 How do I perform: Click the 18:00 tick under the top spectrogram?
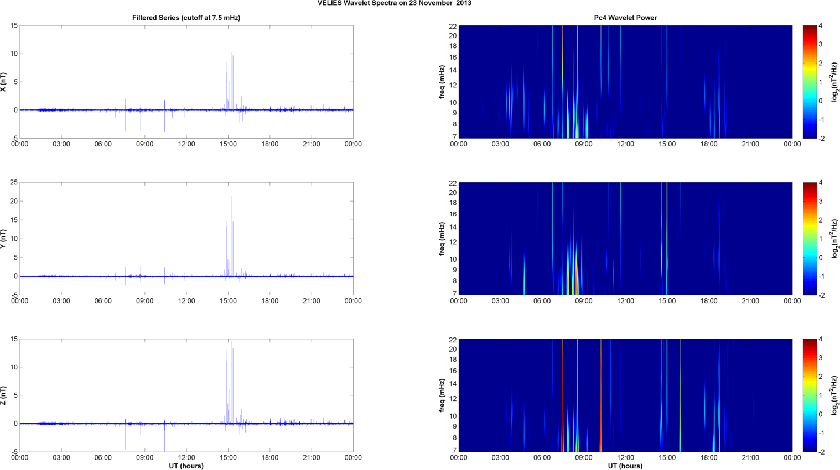coord(709,144)
